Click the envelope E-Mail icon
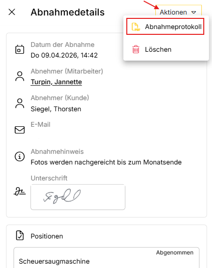 coord(20,130)
